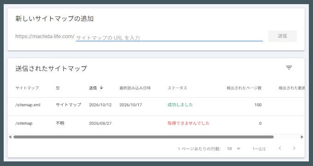The width and height of the screenshot is (313, 166).
Task: Go to the previous page of rows
Action: (280, 148)
